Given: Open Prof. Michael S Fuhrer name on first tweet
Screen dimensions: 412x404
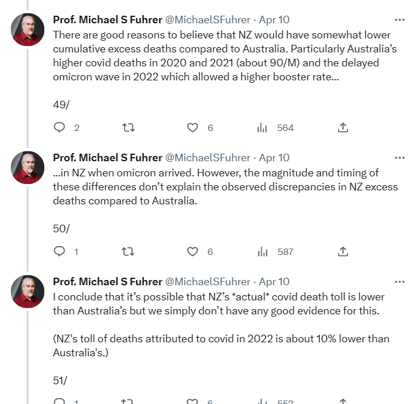Looking at the screenshot, I should pyautogui.click(x=108, y=20).
